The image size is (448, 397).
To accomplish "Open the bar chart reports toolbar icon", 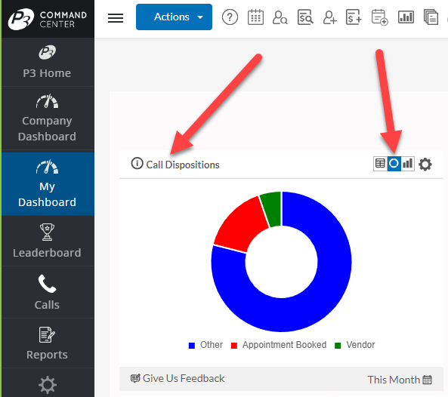I will (x=406, y=17).
